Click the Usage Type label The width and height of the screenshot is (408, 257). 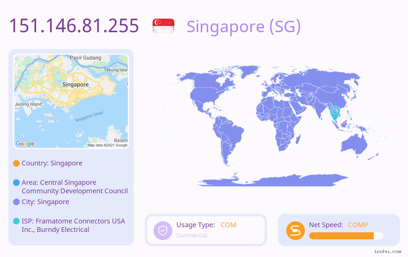196,225
